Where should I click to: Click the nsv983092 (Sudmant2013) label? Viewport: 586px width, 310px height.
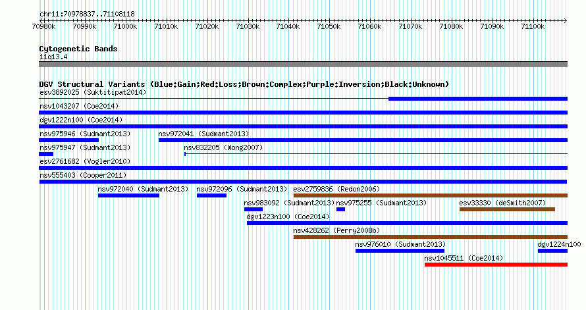[289, 203]
